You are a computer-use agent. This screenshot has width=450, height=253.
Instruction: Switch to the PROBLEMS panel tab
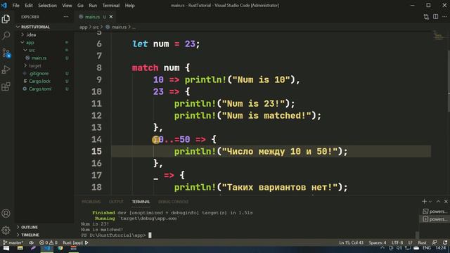(x=91, y=202)
